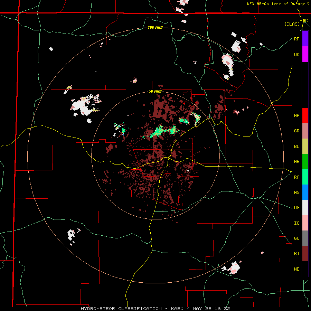Viewport: 311px width, 311px height.
Task: Click the RF purple legend swatch
Action: [305, 39]
